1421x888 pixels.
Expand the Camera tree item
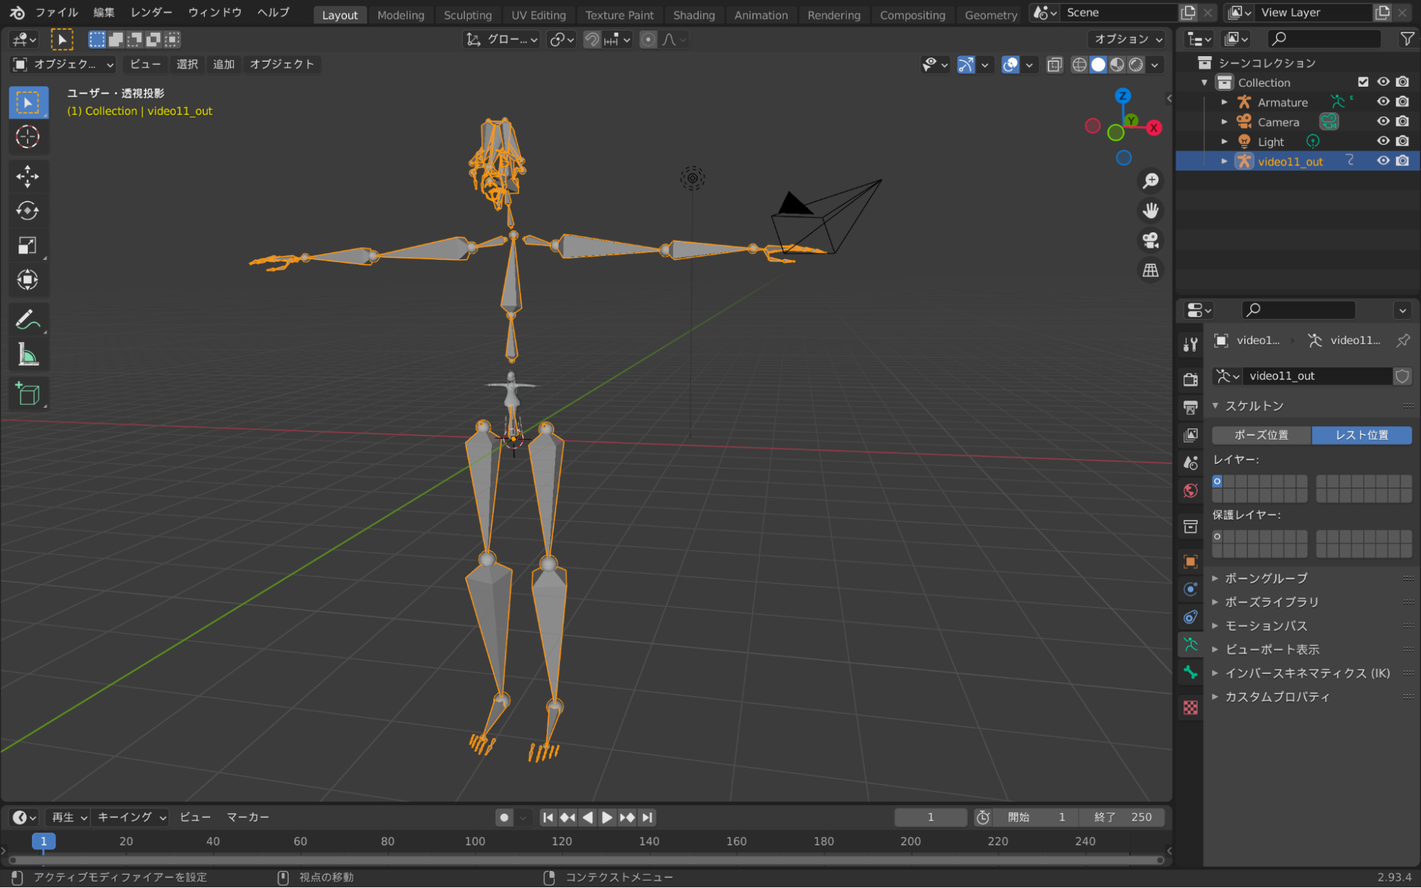click(1224, 122)
